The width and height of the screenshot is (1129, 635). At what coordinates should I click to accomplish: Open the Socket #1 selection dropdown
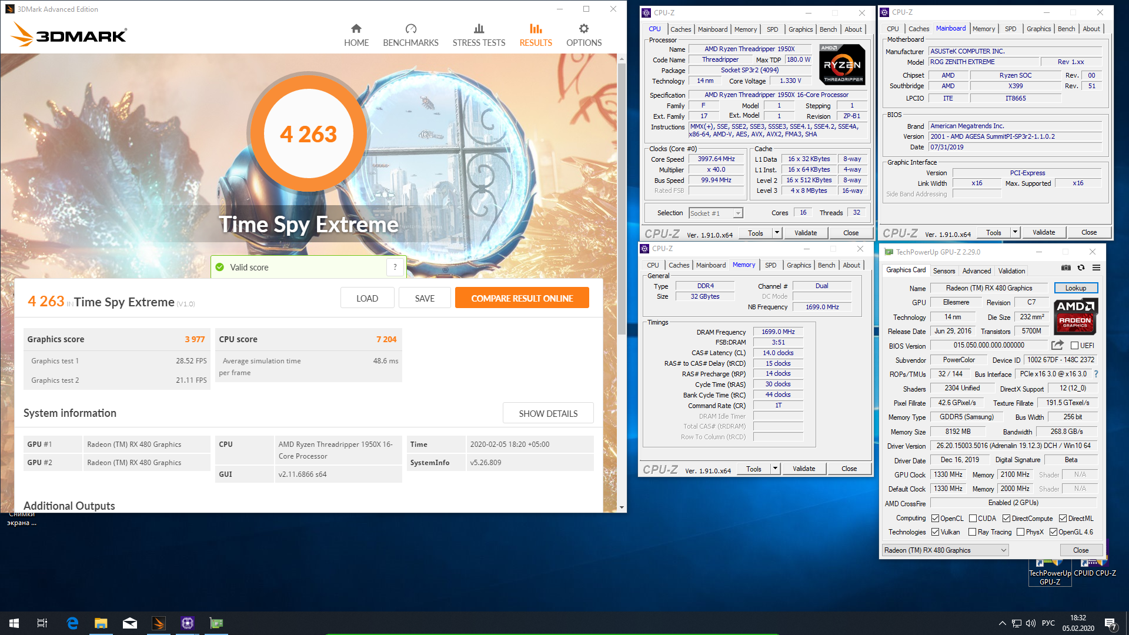(716, 213)
